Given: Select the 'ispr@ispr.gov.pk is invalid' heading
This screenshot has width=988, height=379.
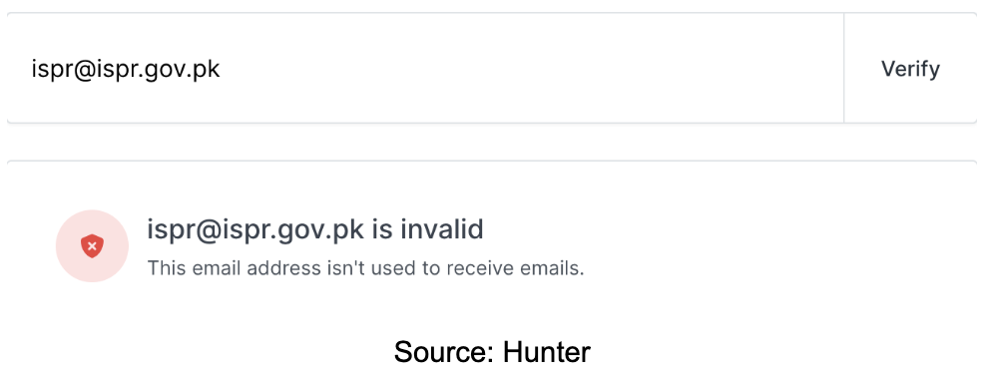Looking at the screenshot, I should click(315, 229).
